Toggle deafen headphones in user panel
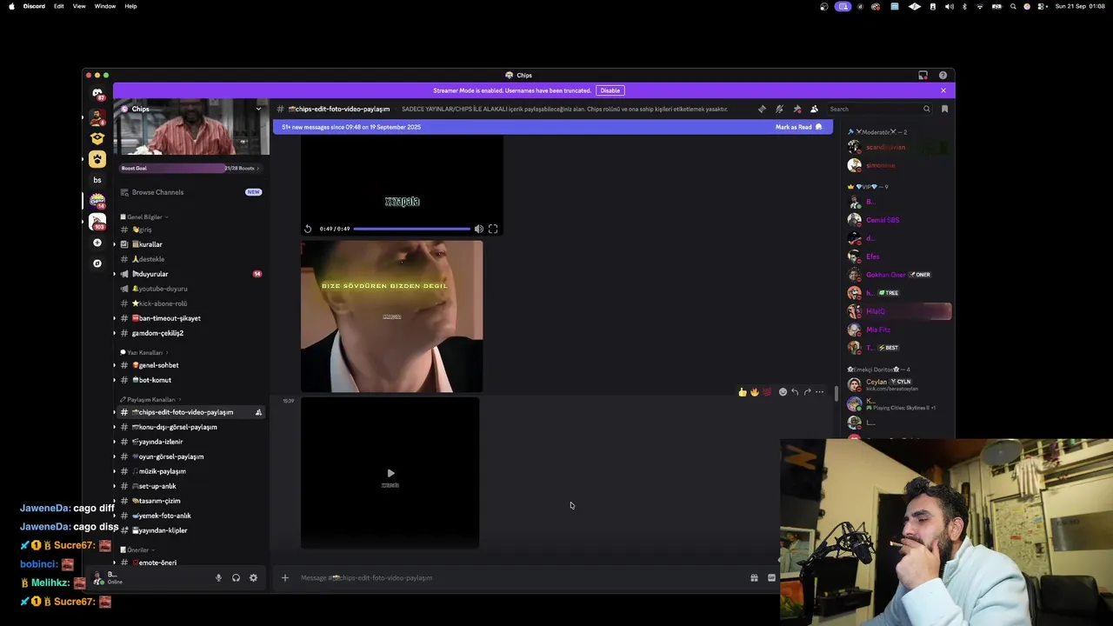The height and width of the screenshot is (626, 1113). [x=236, y=578]
